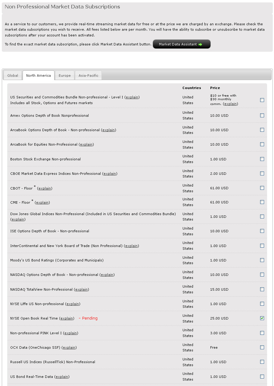Enable NASDAQ Options Depth of Book checkbox

[x=262, y=275]
